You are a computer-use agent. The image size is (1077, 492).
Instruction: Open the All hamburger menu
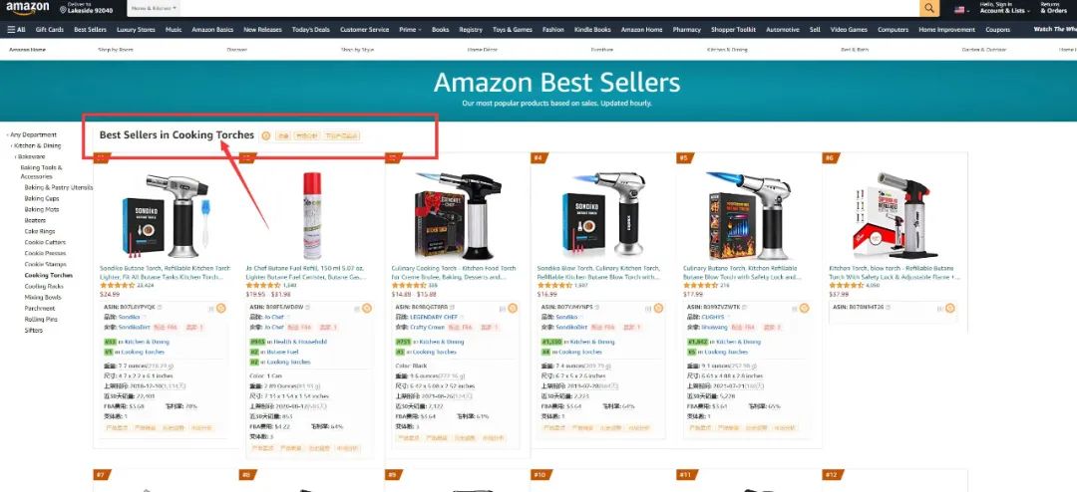(17, 30)
